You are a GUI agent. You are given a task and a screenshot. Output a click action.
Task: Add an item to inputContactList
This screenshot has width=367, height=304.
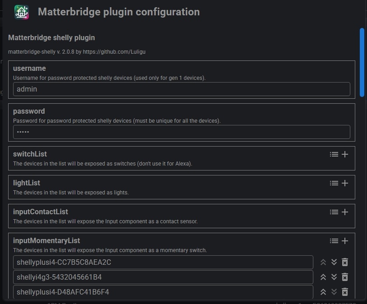coord(345,212)
